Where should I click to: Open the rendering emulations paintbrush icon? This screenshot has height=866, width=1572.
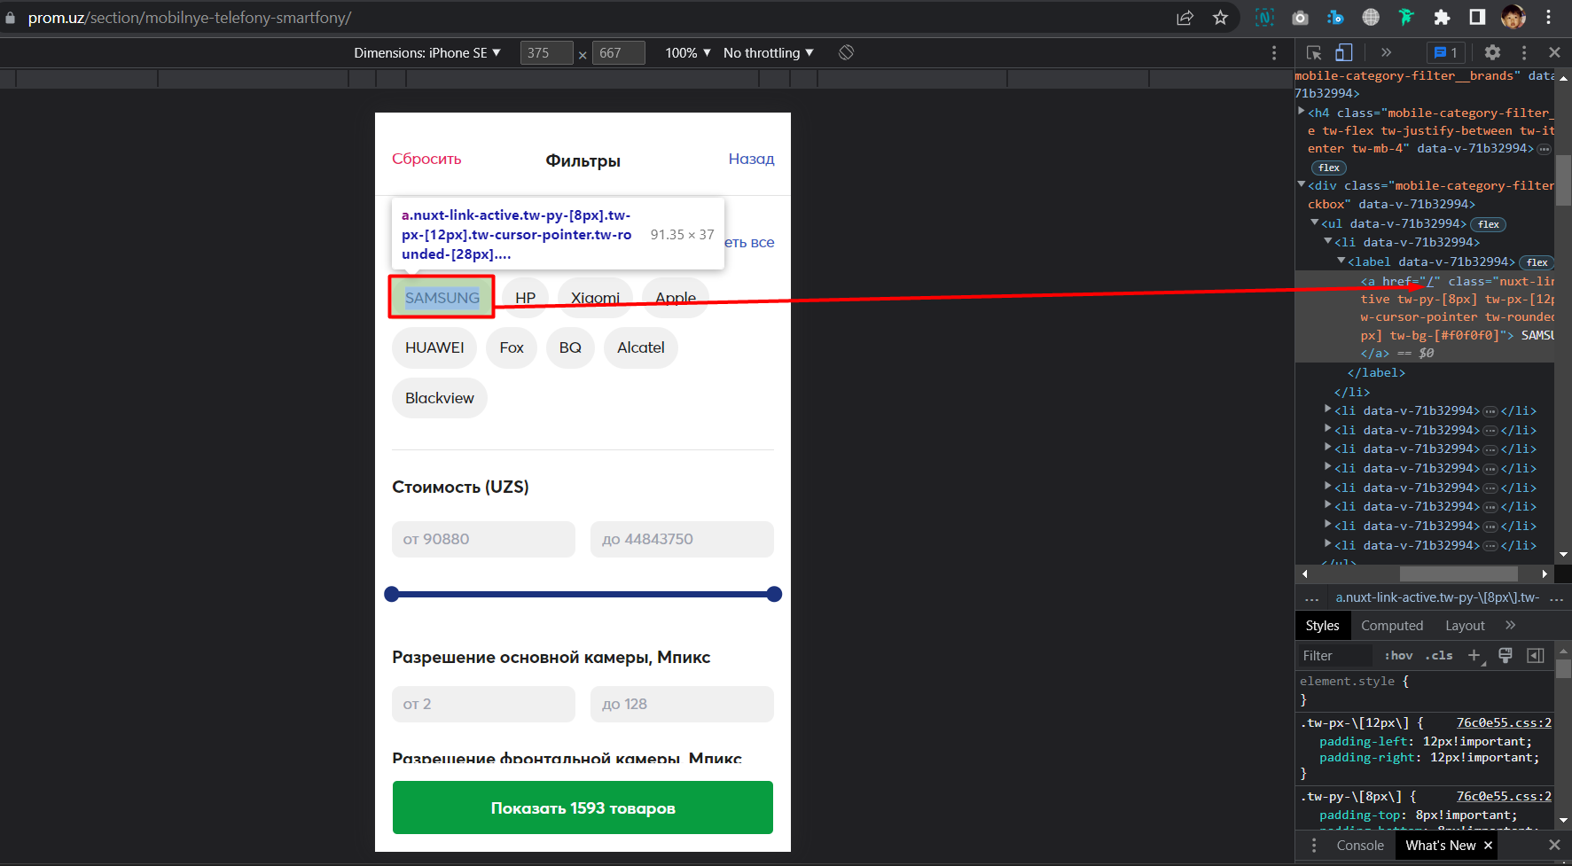pyautogui.click(x=1506, y=656)
